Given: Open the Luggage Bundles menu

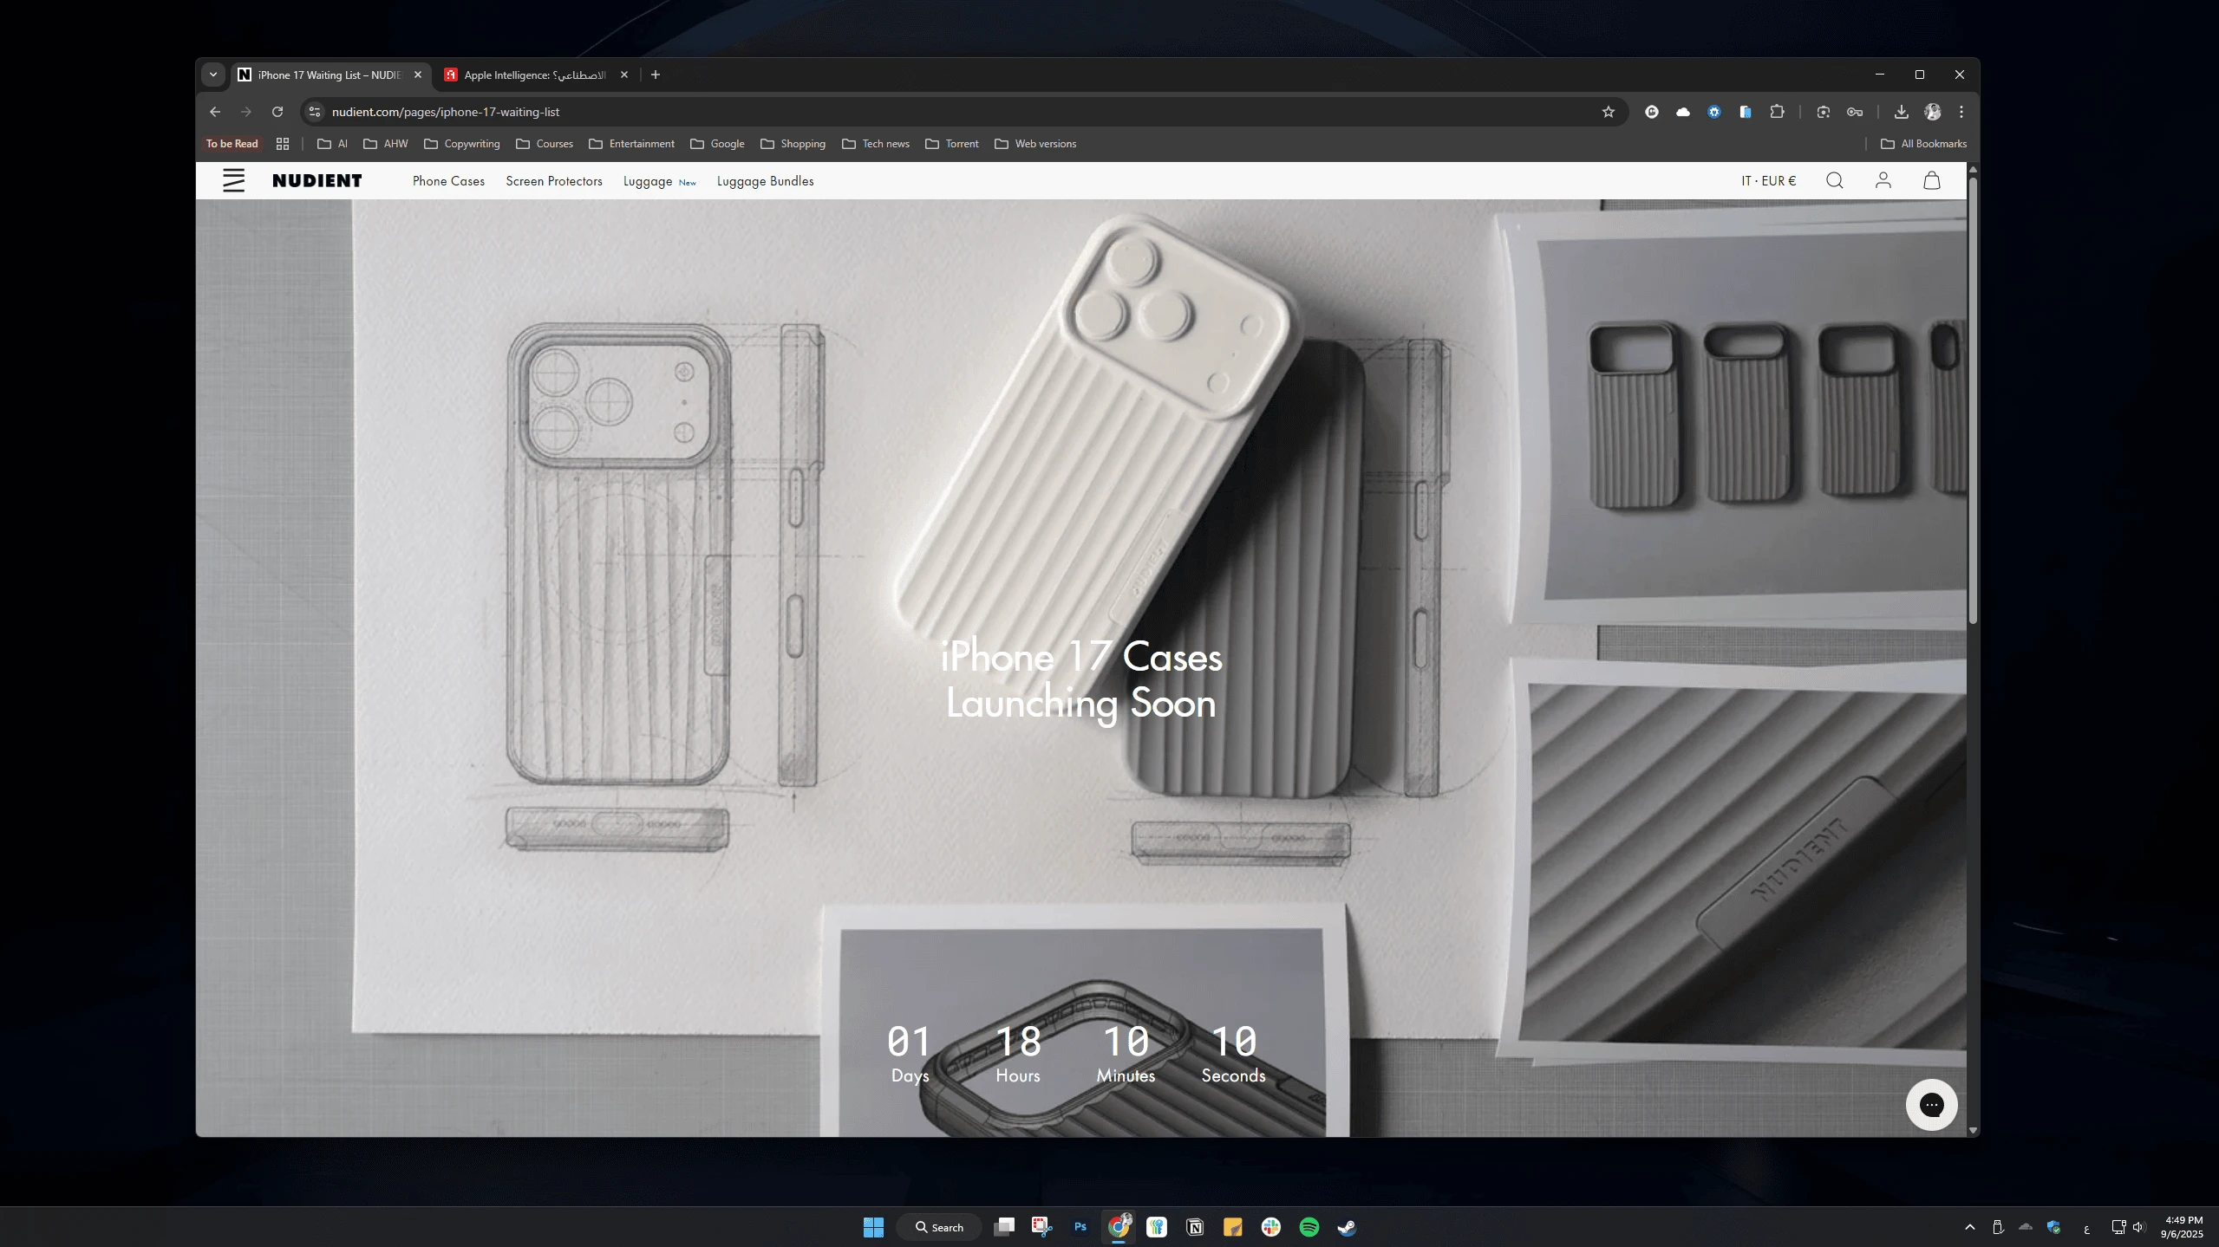Looking at the screenshot, I should click(765, 181).
